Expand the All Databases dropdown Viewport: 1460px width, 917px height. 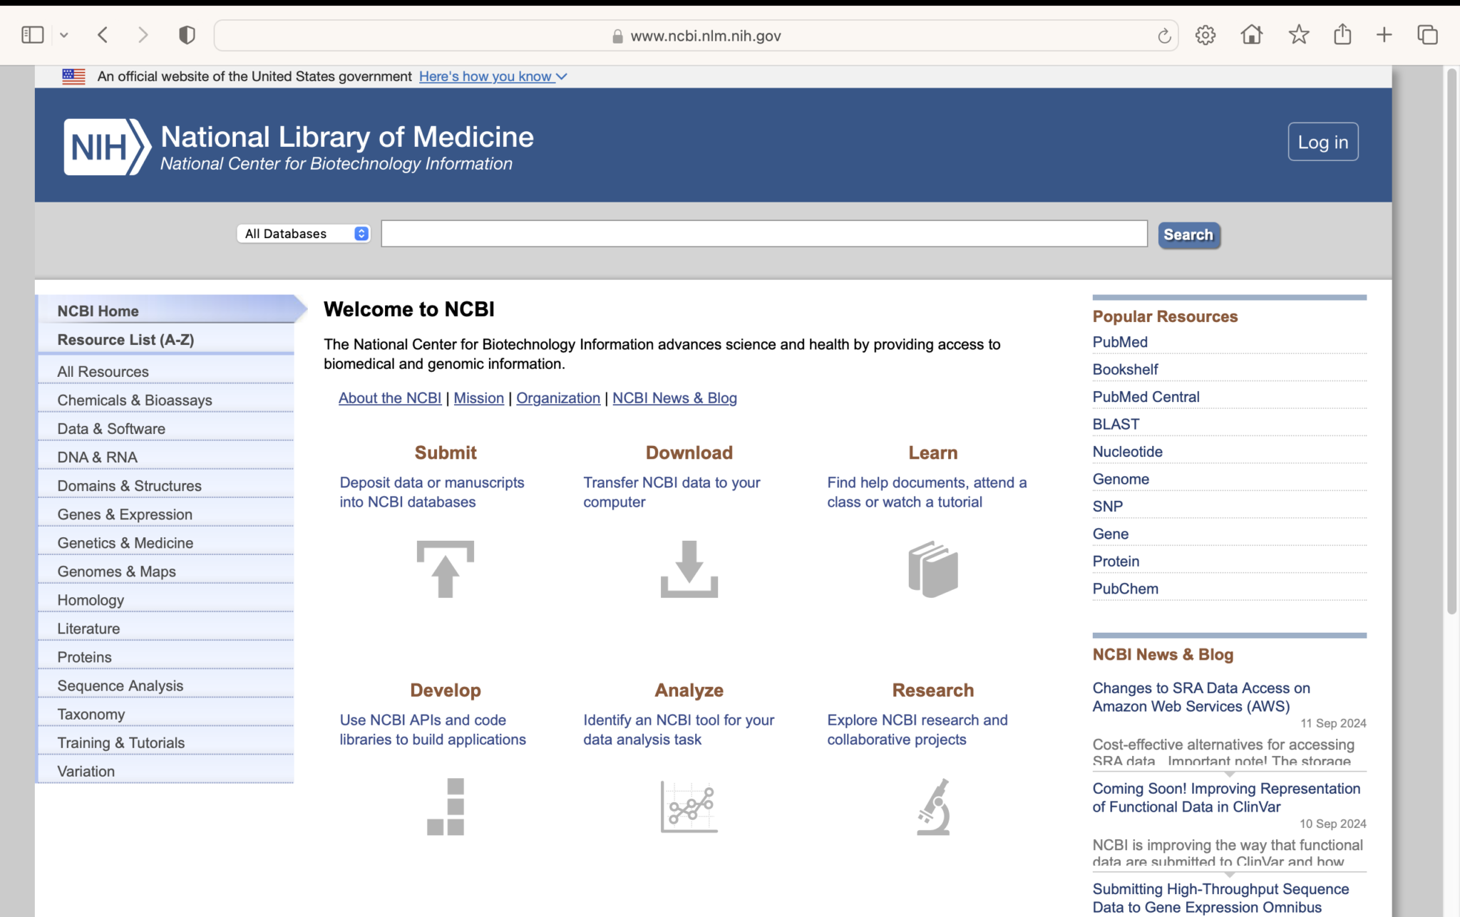coord(303,234)
